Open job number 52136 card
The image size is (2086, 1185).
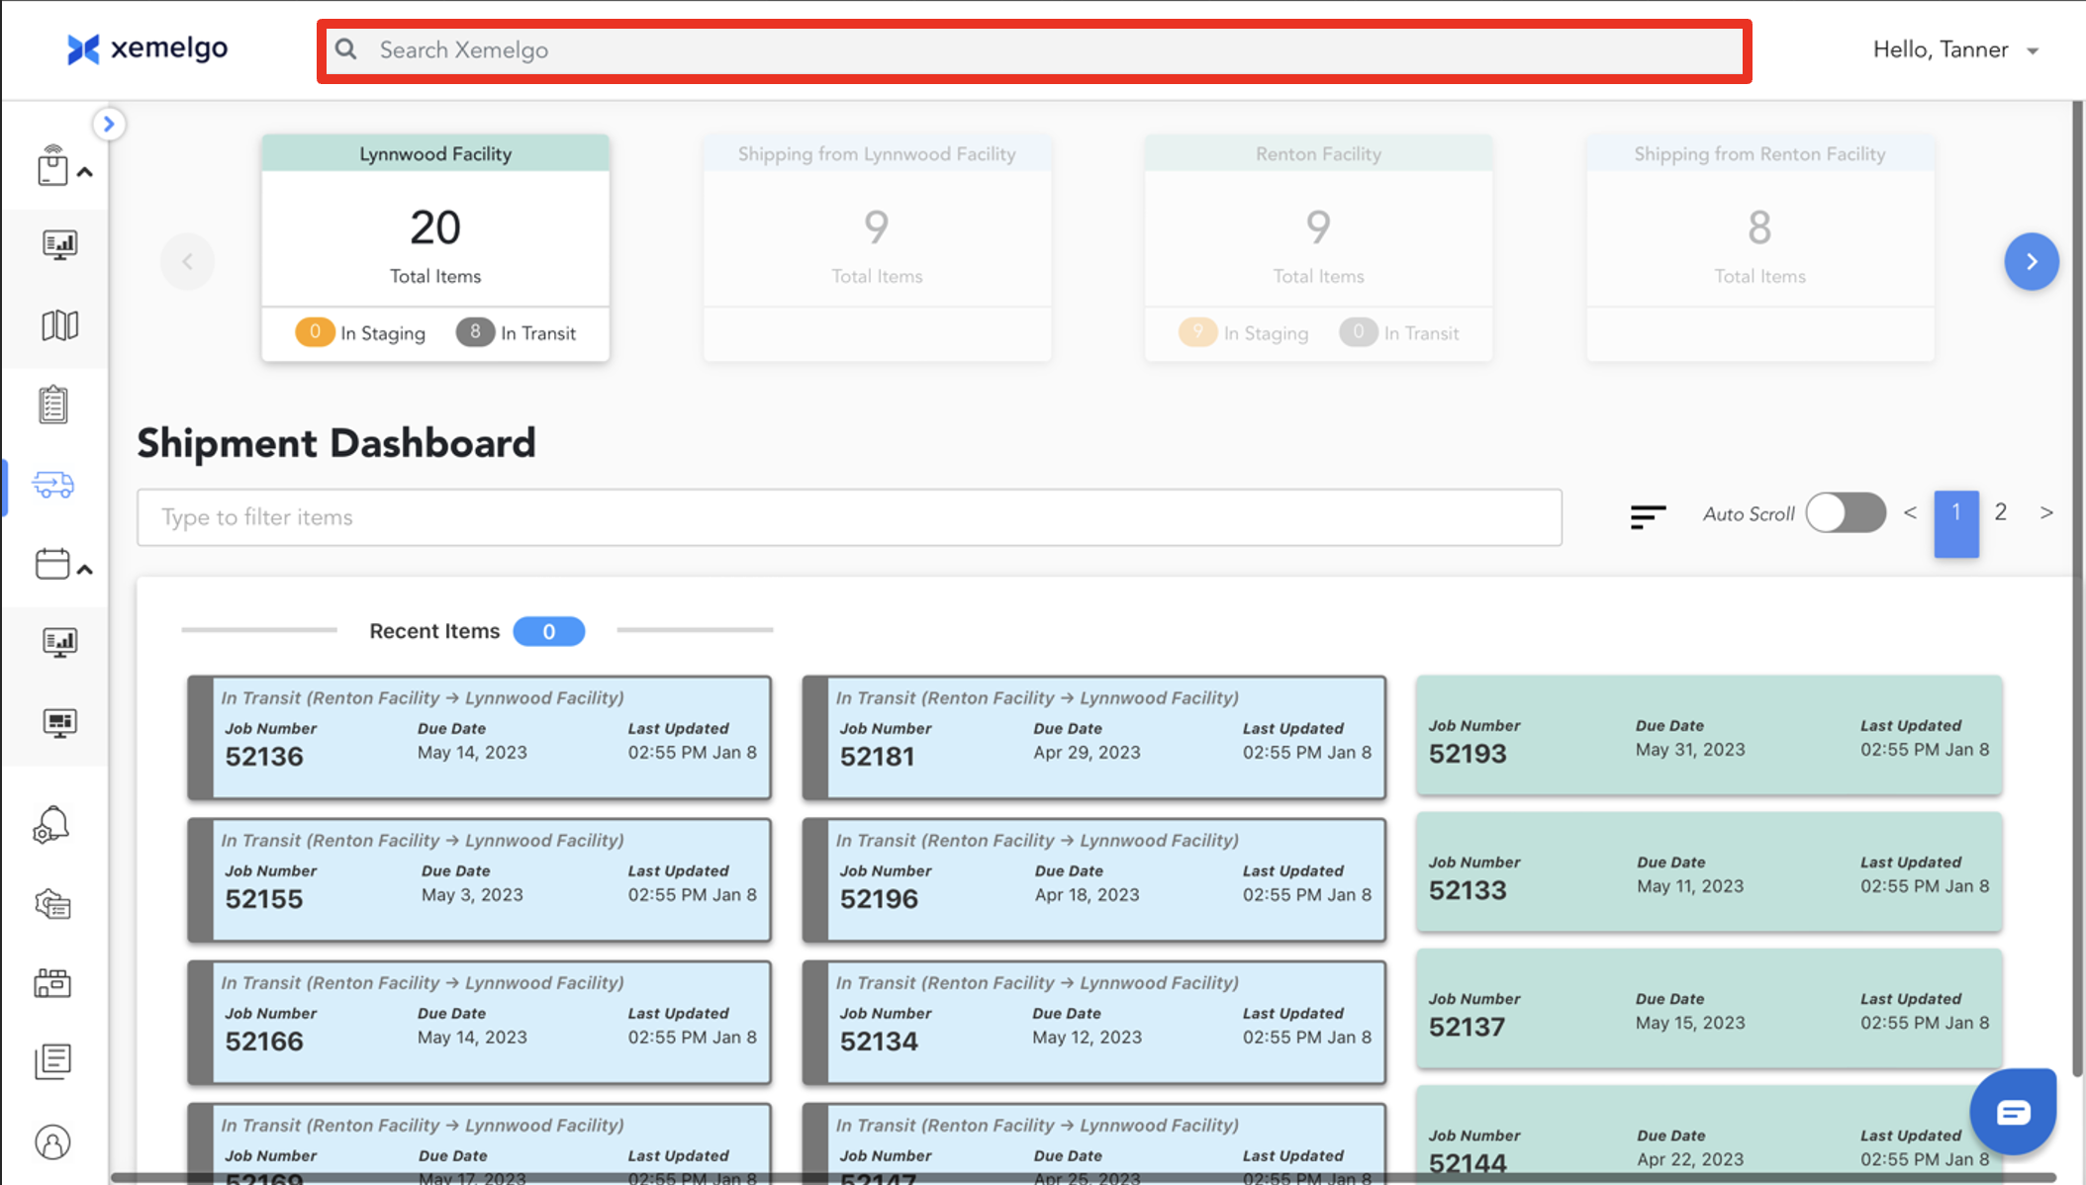[480, 738]
